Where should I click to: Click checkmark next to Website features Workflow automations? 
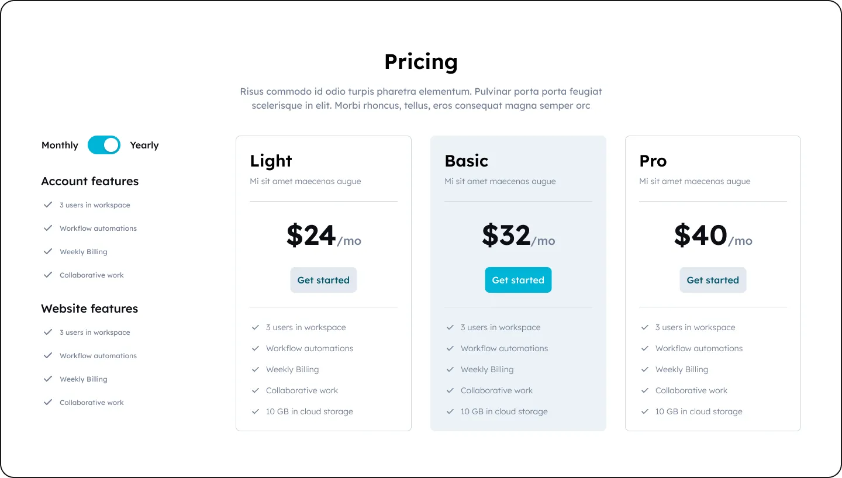[x=48, y=356]
